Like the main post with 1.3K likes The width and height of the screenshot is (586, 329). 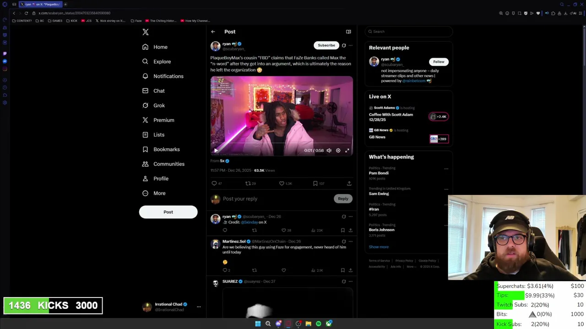[285, 183]
